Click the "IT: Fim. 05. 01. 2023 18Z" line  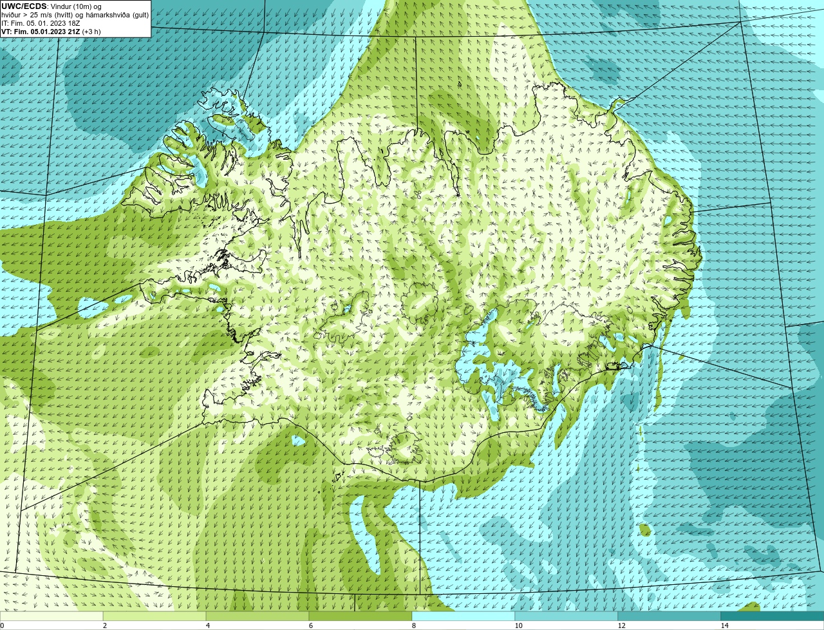point(41,23)
